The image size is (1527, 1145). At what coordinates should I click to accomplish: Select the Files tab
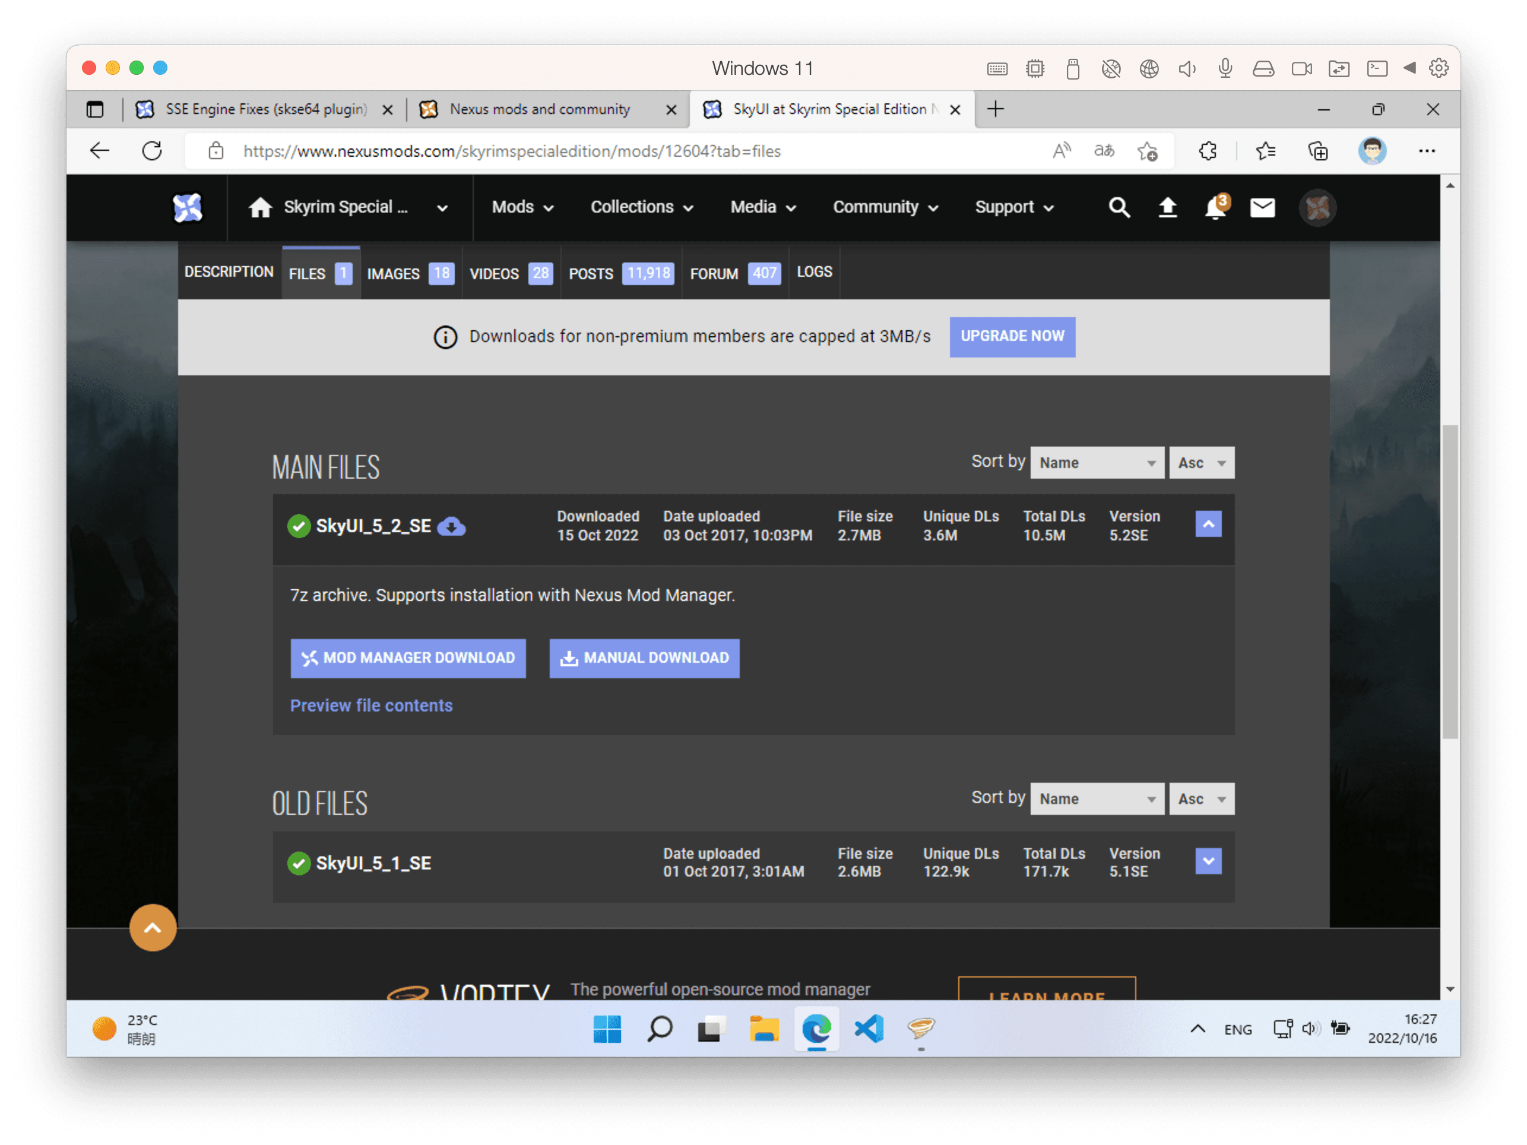(x=321, y=273)
